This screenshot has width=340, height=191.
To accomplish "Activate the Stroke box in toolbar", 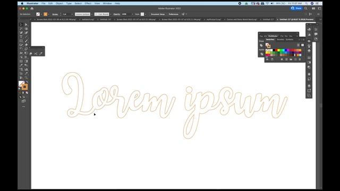I will coord(25,87).
